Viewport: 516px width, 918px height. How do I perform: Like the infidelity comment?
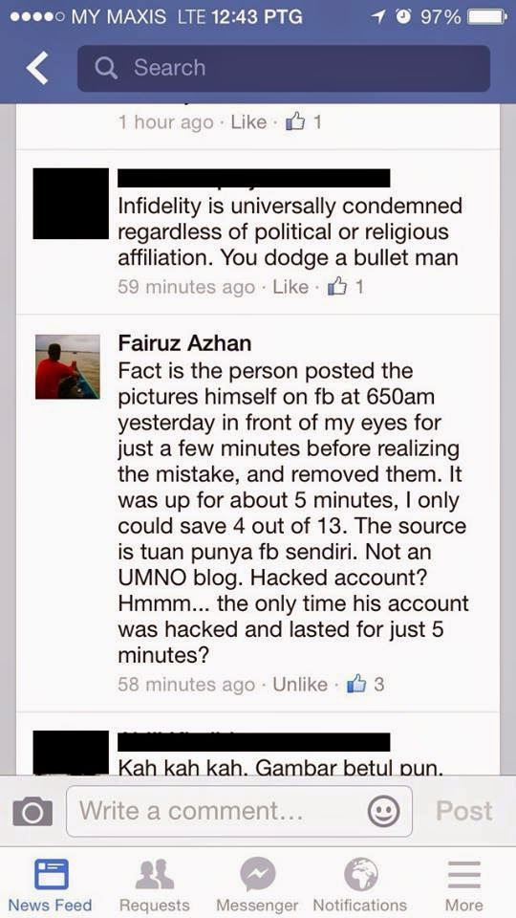[290, 287]
